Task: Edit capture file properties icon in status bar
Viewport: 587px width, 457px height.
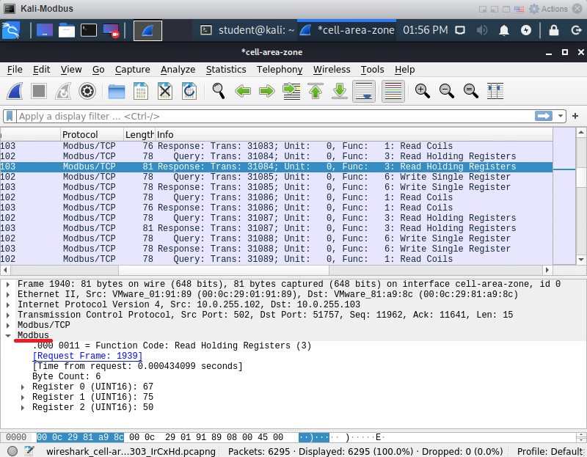Action: [x=29, y=451]
